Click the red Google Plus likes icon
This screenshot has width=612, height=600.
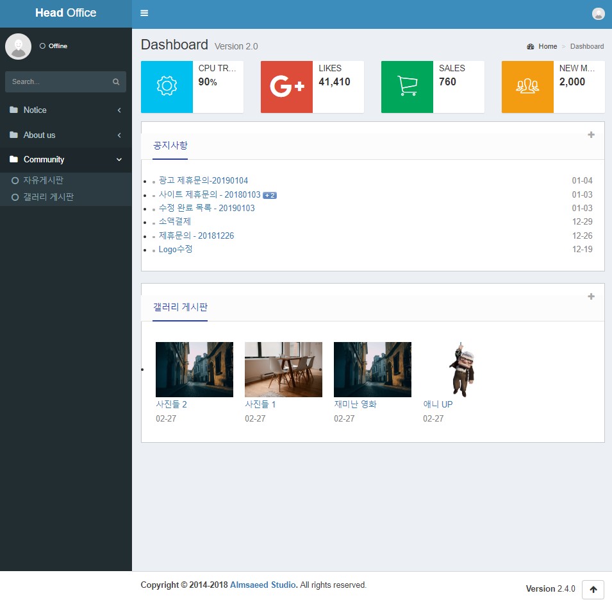coord(286,87)
